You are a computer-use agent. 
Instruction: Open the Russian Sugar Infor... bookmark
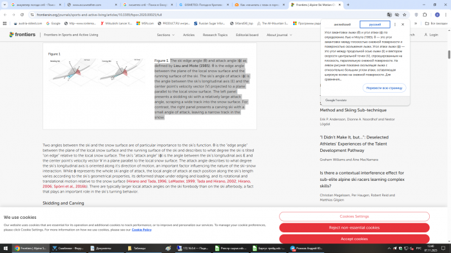tap(209, 23)
